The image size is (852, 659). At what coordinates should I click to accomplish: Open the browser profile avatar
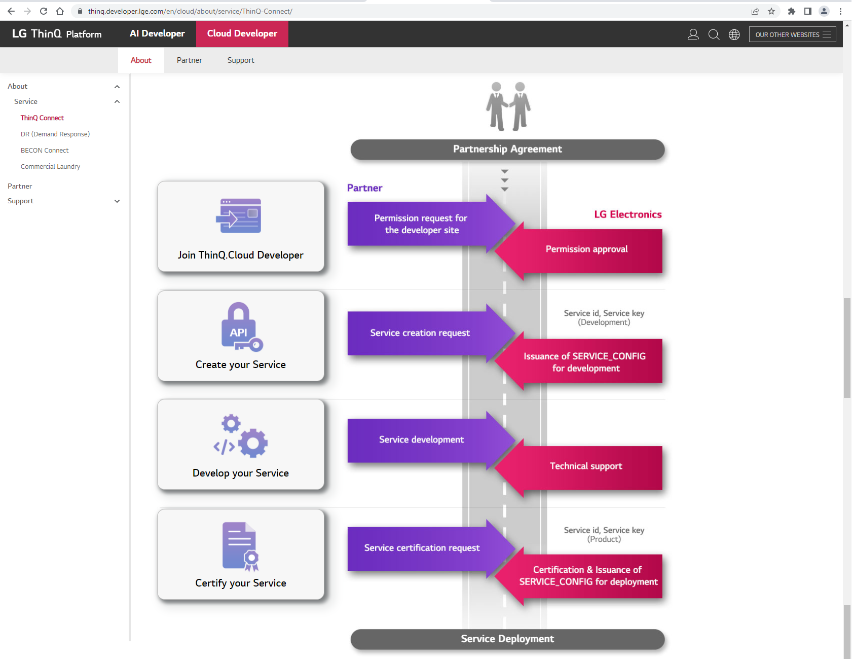[x=824, y=11]
